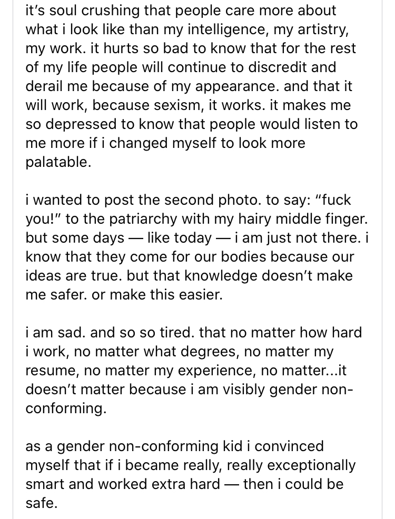The image size is (395, 519).
Task: Click the word "sexism"
Action: [x=174, y=105]
